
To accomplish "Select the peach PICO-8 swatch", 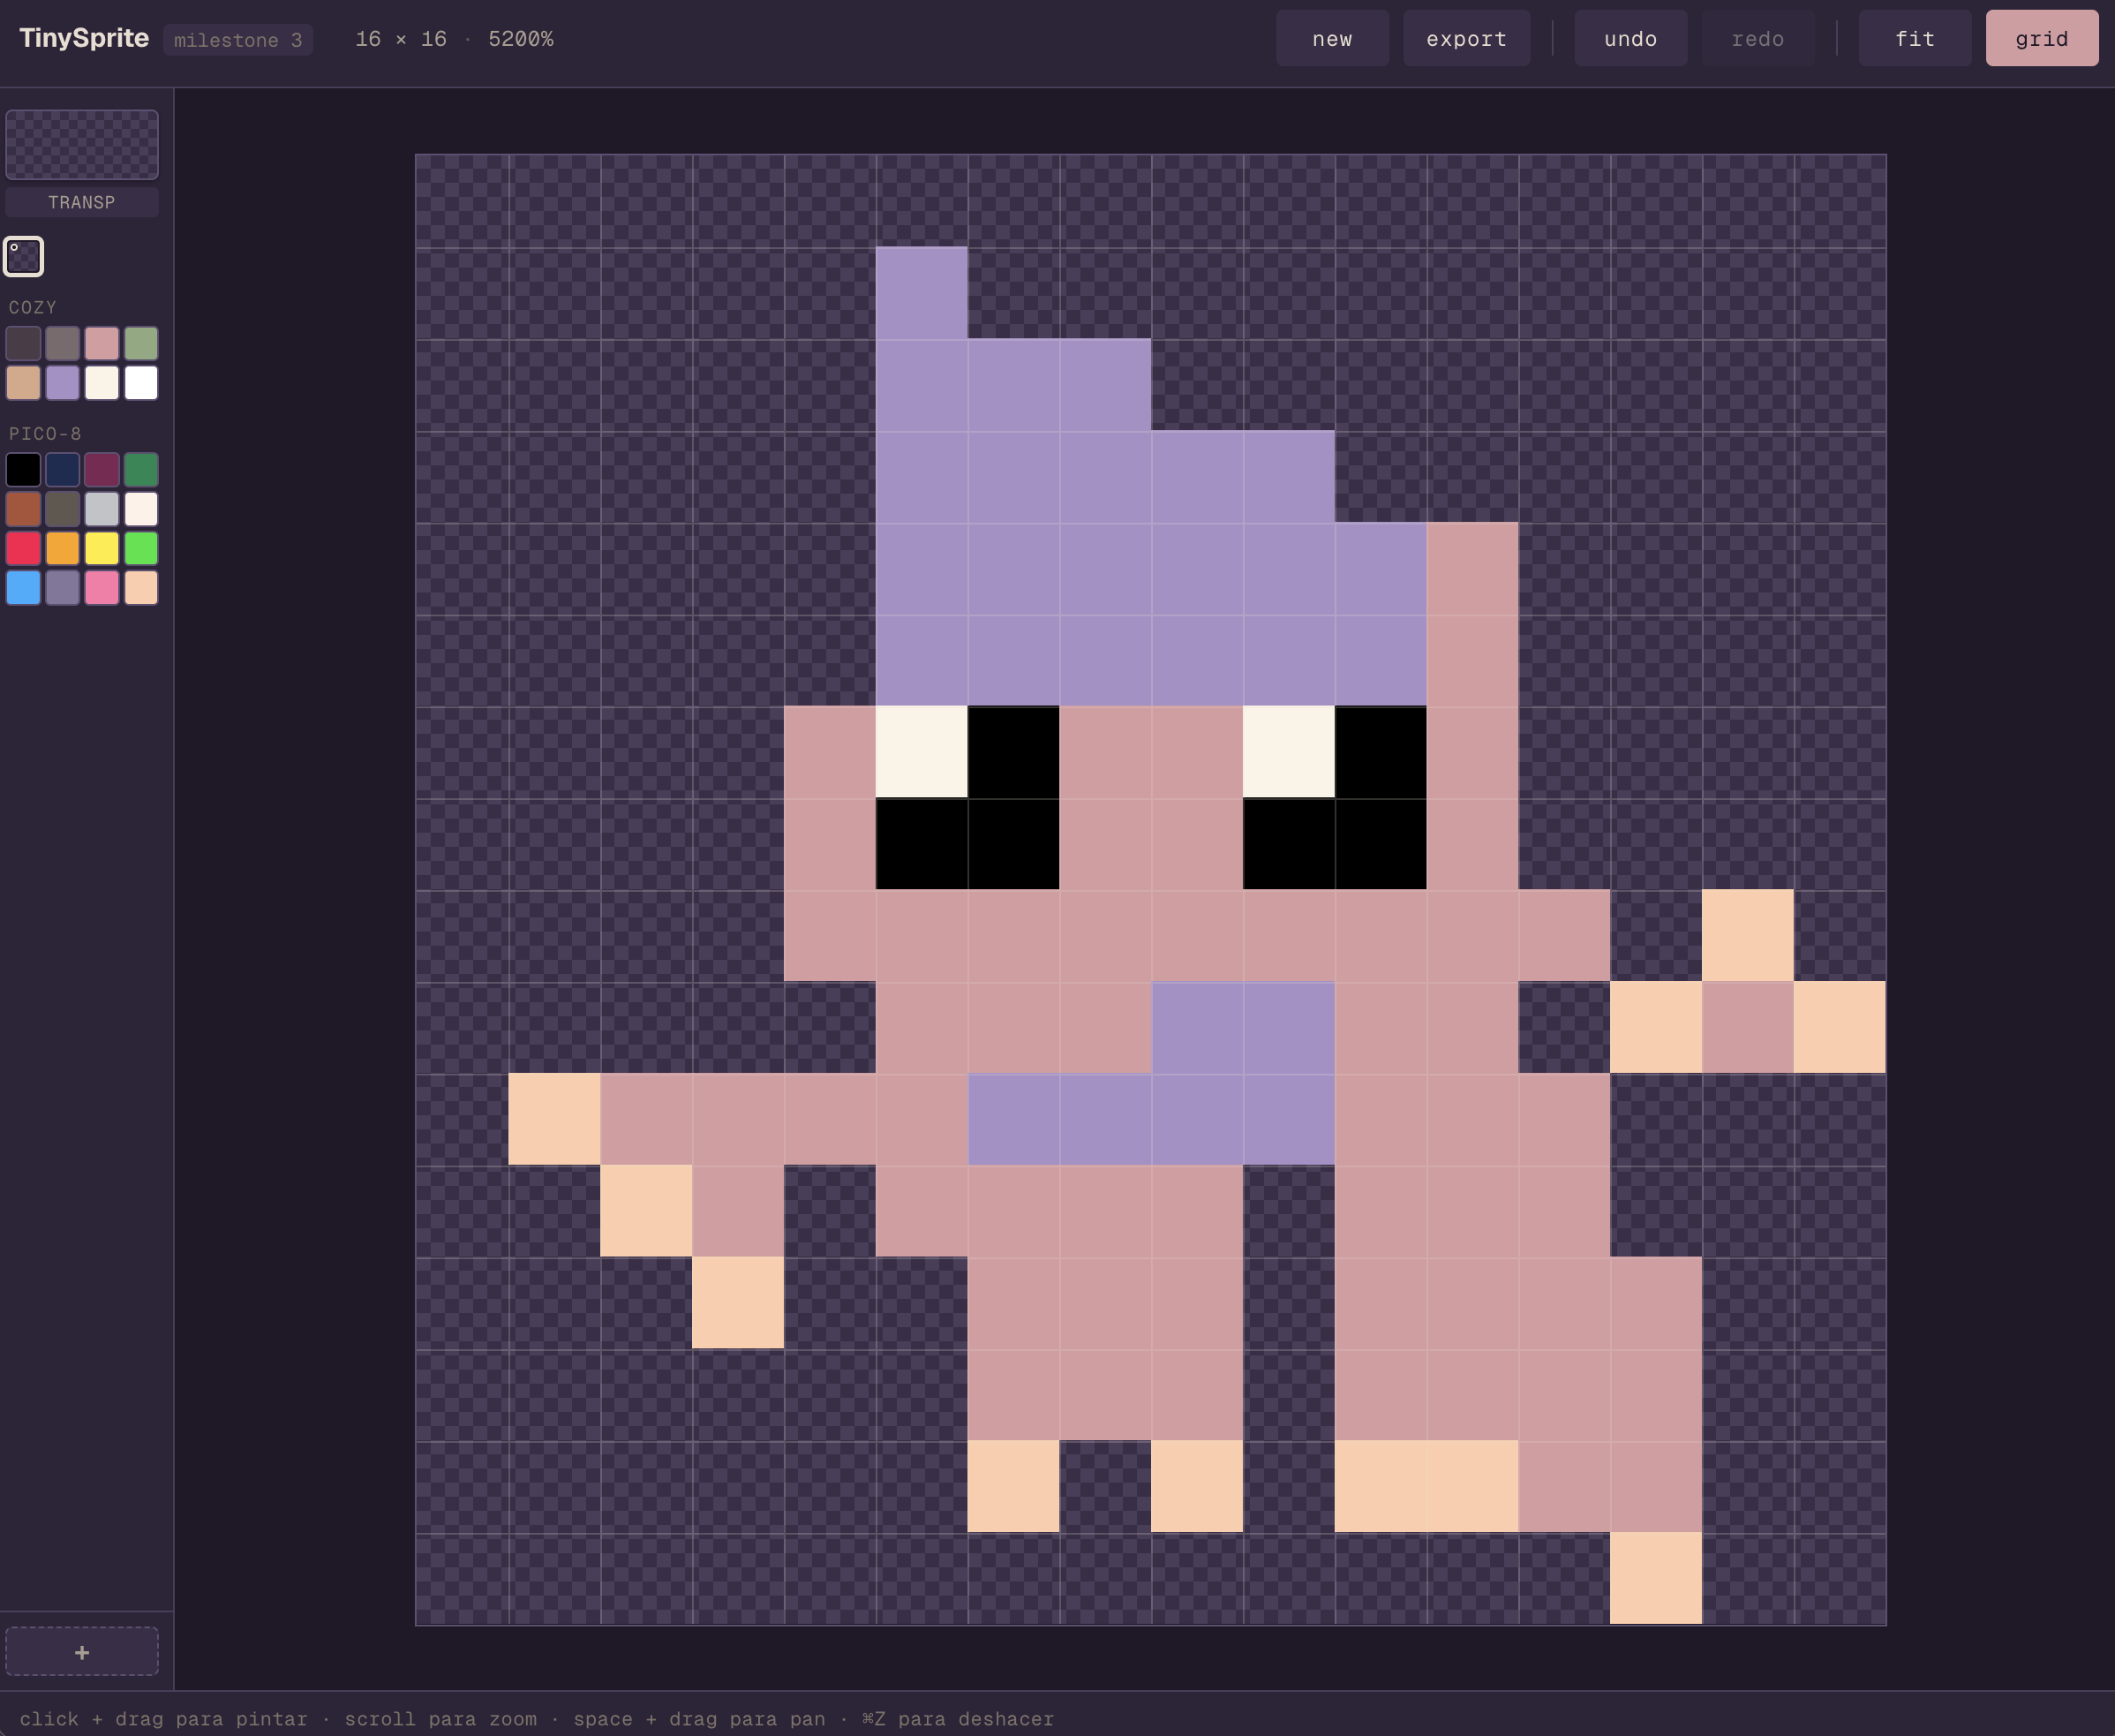I will 141,587.
